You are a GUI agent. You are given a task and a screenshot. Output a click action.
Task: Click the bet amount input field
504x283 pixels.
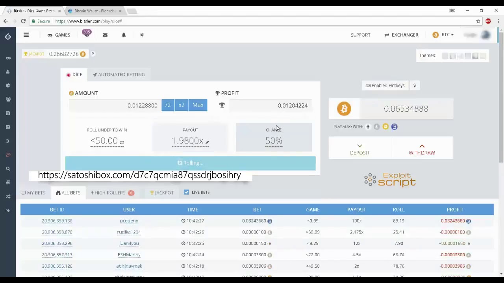pyautogui.click(x=115, y=105)
